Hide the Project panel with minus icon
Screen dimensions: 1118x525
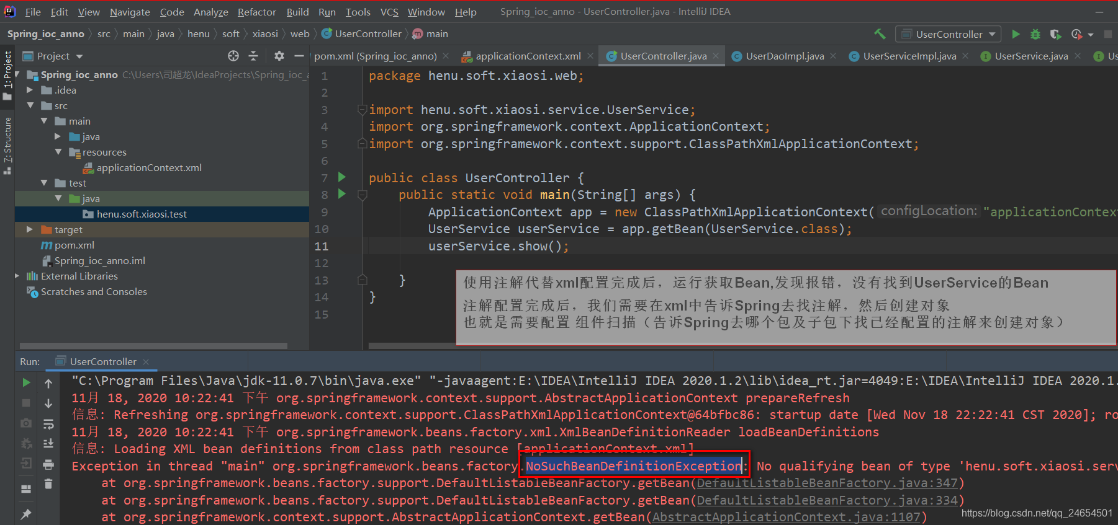pos(299,56)
